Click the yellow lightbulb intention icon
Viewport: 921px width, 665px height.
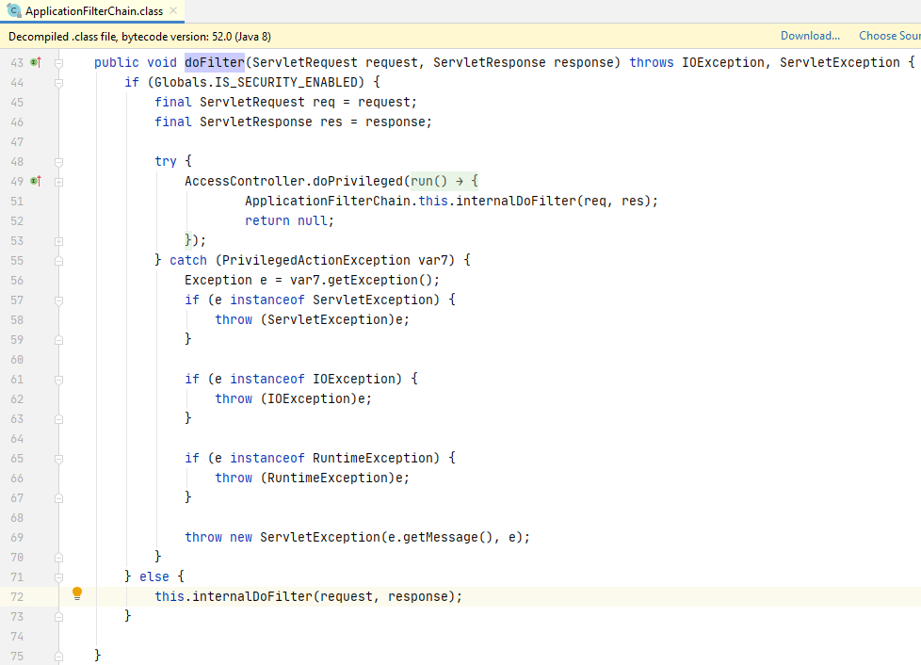77,594
